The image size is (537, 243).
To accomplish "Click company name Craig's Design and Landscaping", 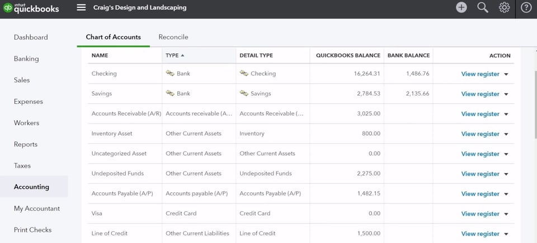I will pyautogui.click(x=140, y=7).
